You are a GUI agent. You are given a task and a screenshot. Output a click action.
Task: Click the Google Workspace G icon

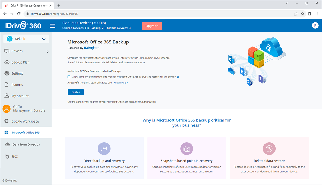(x=7, y=121)
